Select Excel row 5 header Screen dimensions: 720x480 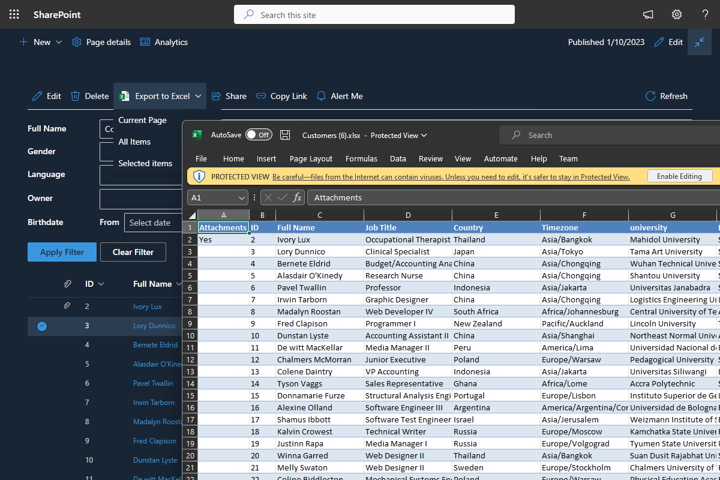(190, 275)
